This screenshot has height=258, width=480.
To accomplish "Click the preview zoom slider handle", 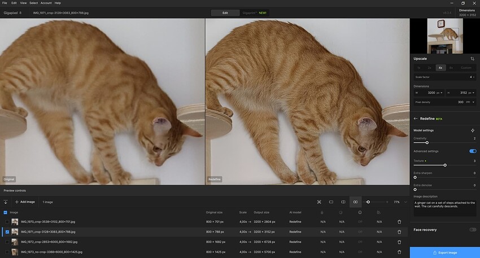I will click(x=368, y=202).
